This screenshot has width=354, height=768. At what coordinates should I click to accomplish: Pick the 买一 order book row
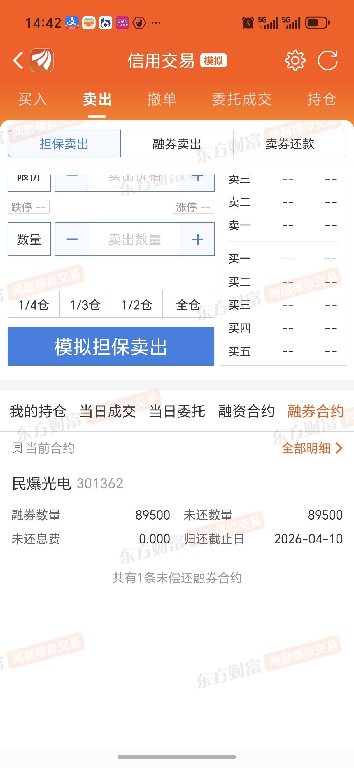click(283, 259)
